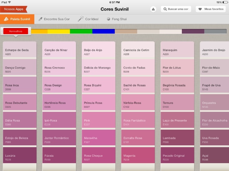Open Meus favoritos list
This screenshot has height=171, width=229.
211,9
